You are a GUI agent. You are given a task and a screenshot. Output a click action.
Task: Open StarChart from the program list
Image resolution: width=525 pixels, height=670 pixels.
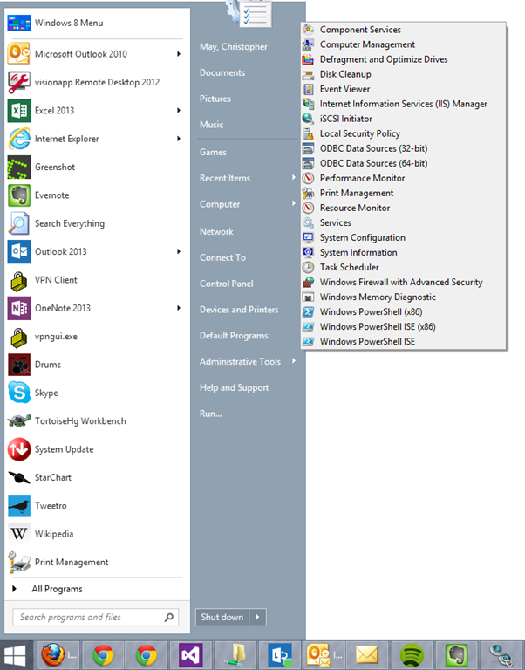(52, 477)
